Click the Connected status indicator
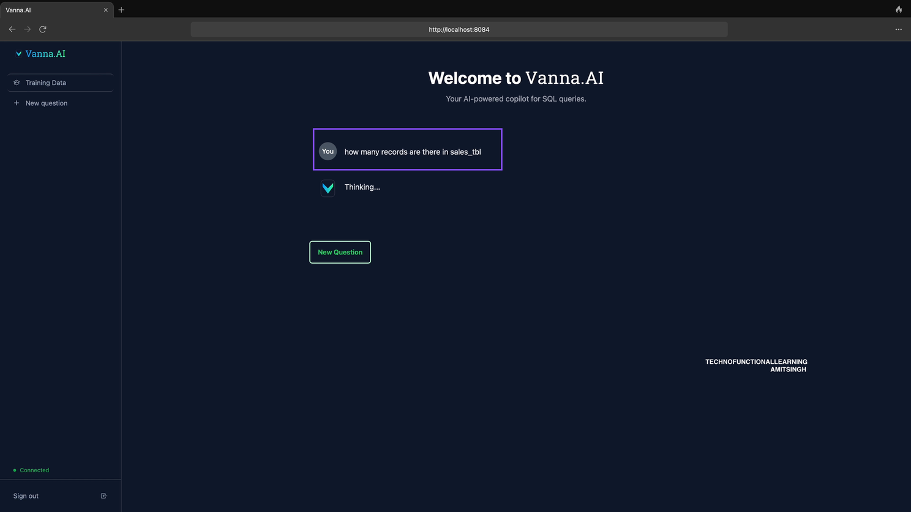 point(31,470)
